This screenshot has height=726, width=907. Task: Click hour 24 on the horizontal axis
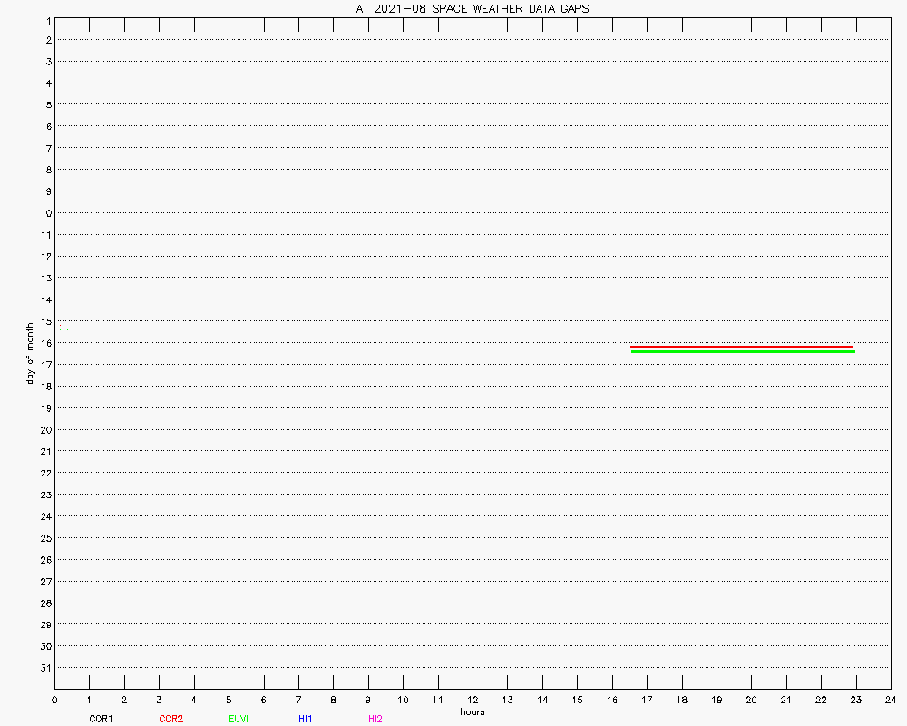[891, 700]
